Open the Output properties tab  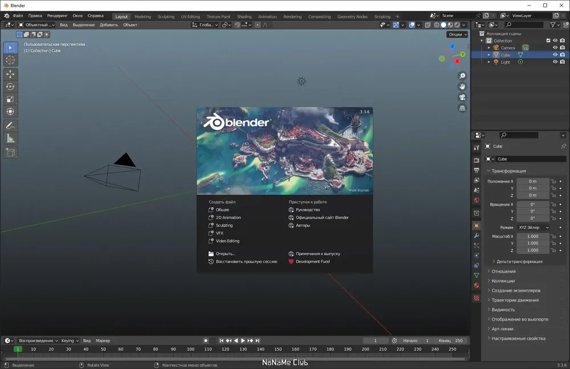coord(476,170)
